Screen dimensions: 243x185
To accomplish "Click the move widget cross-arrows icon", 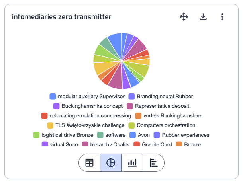I will (x=184, y=17).
